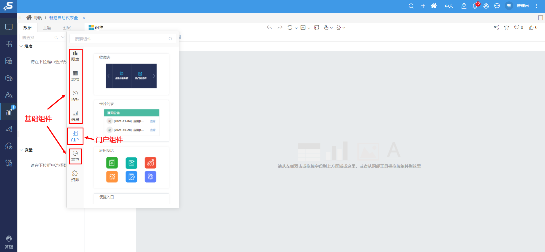Switch to the 数据 tab

click(28, 28)
